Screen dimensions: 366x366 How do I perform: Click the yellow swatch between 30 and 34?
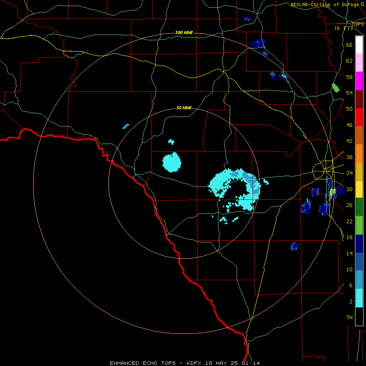pos(359,190)
